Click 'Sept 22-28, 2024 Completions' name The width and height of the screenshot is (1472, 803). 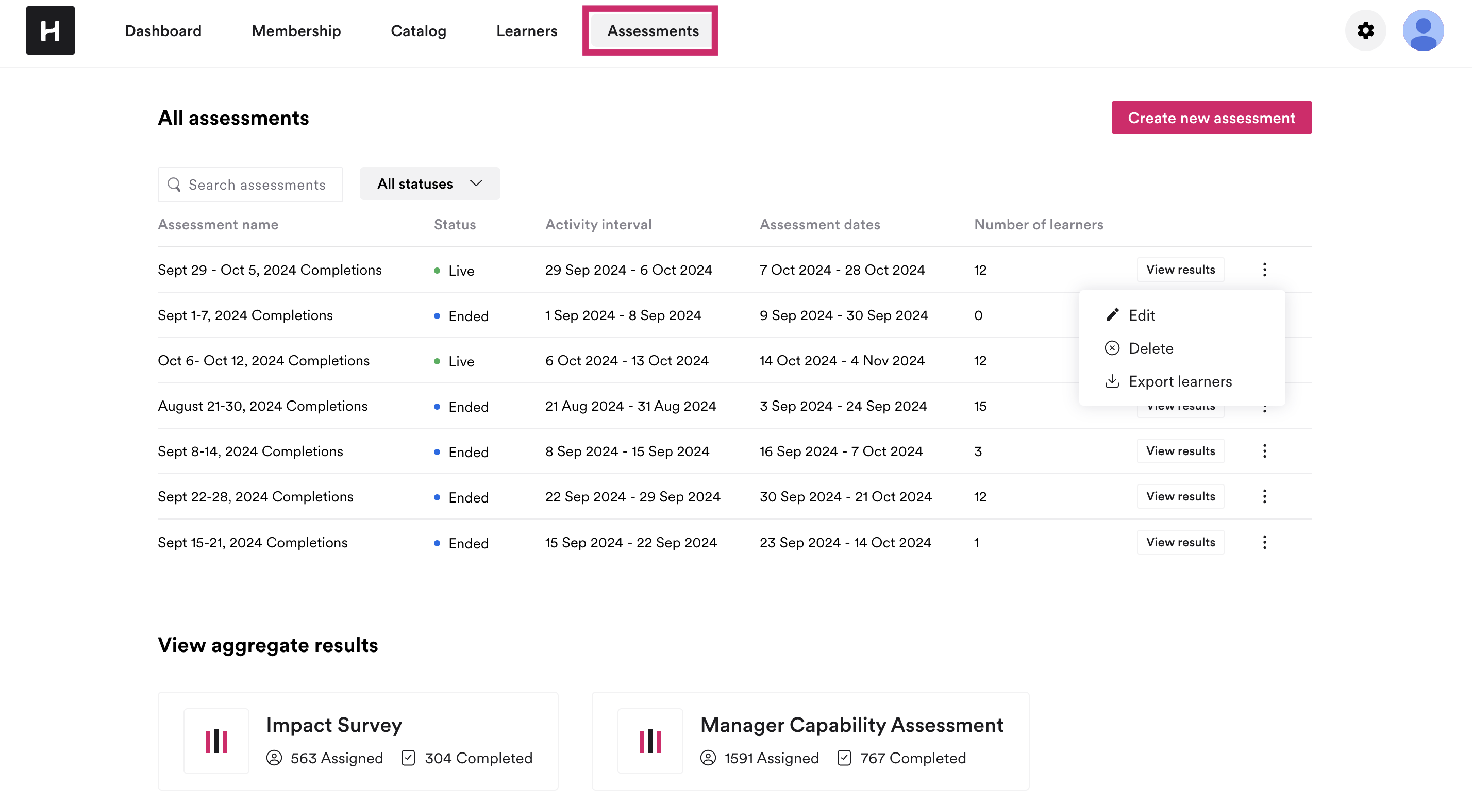256,497
